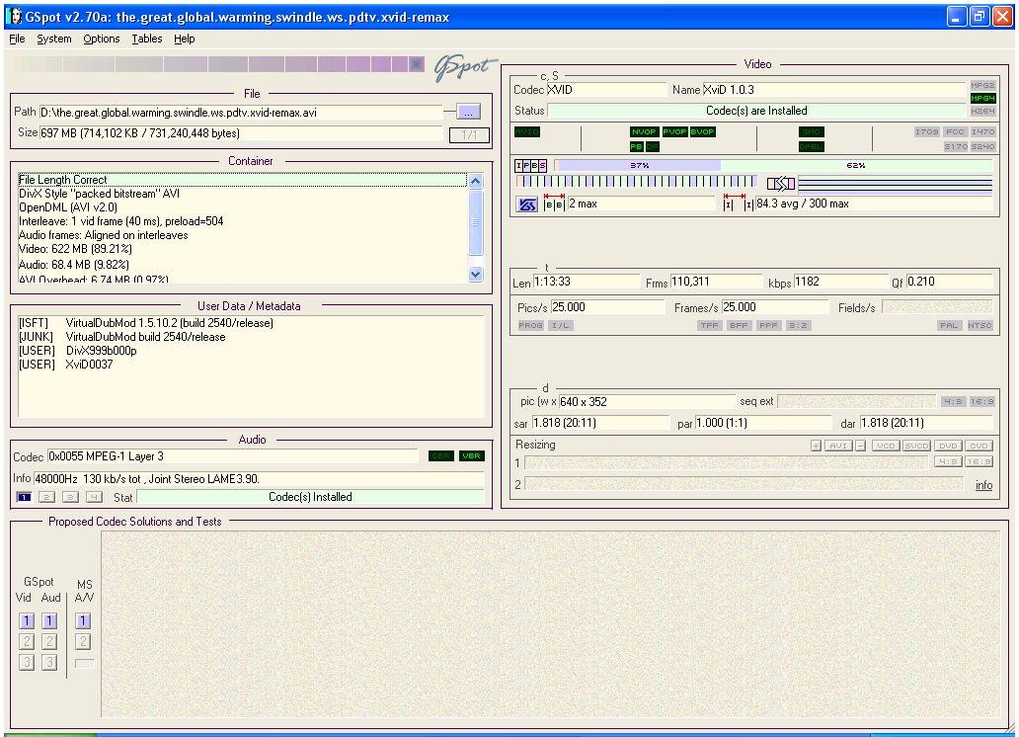This screenshot has height=737, width=1019.
Task: Click the B-frame max distance icon
Action: point(554,205)
